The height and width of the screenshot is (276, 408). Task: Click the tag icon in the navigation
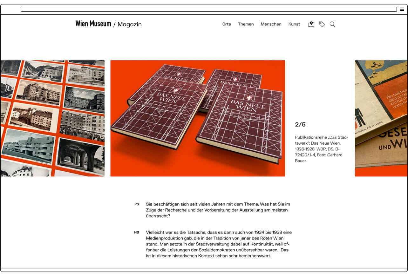322,24
